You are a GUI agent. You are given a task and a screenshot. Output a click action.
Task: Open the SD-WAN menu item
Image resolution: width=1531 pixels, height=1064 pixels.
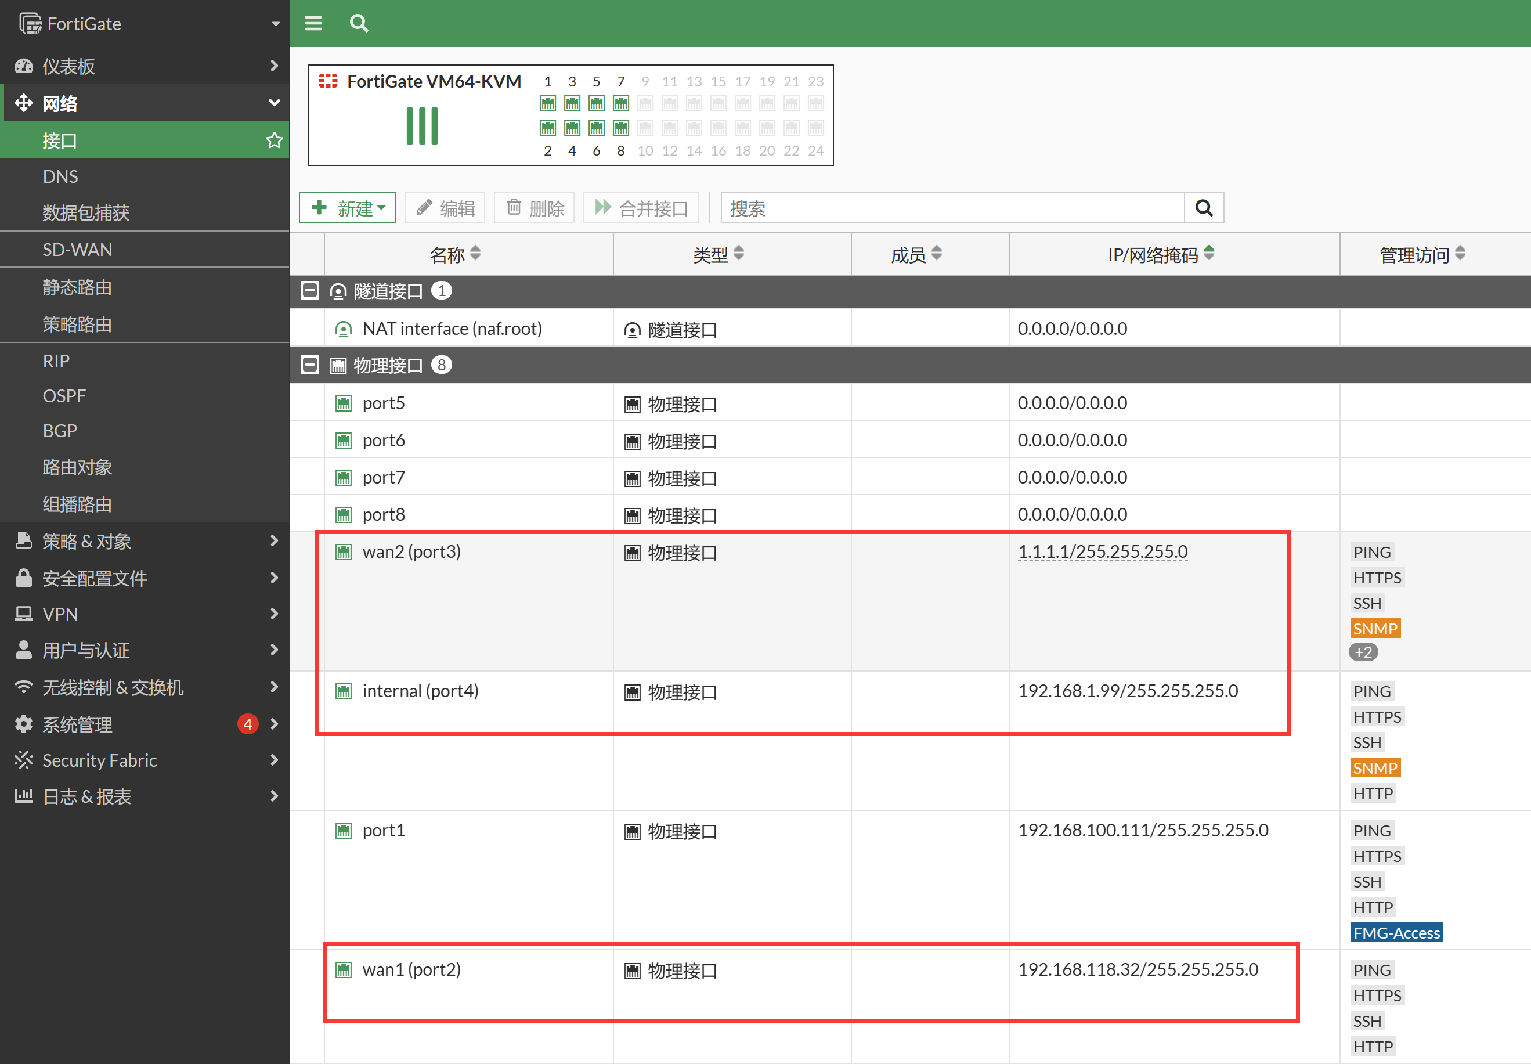coord(77,250)
